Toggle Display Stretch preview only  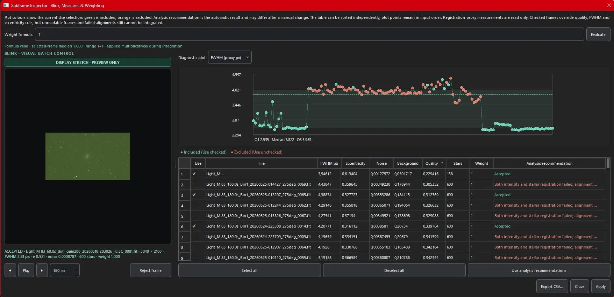click(x=88, y=62)
